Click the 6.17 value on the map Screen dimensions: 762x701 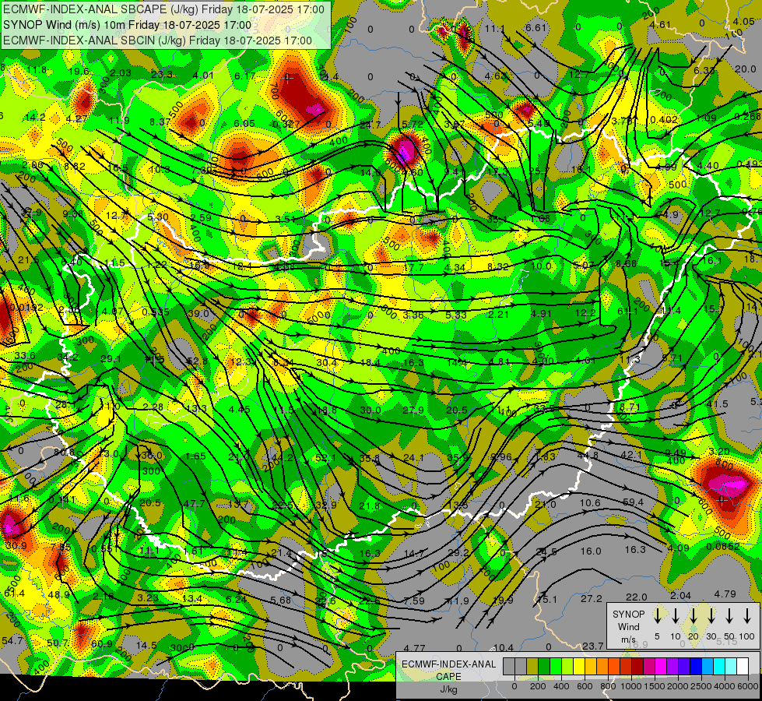pos(245,76)
